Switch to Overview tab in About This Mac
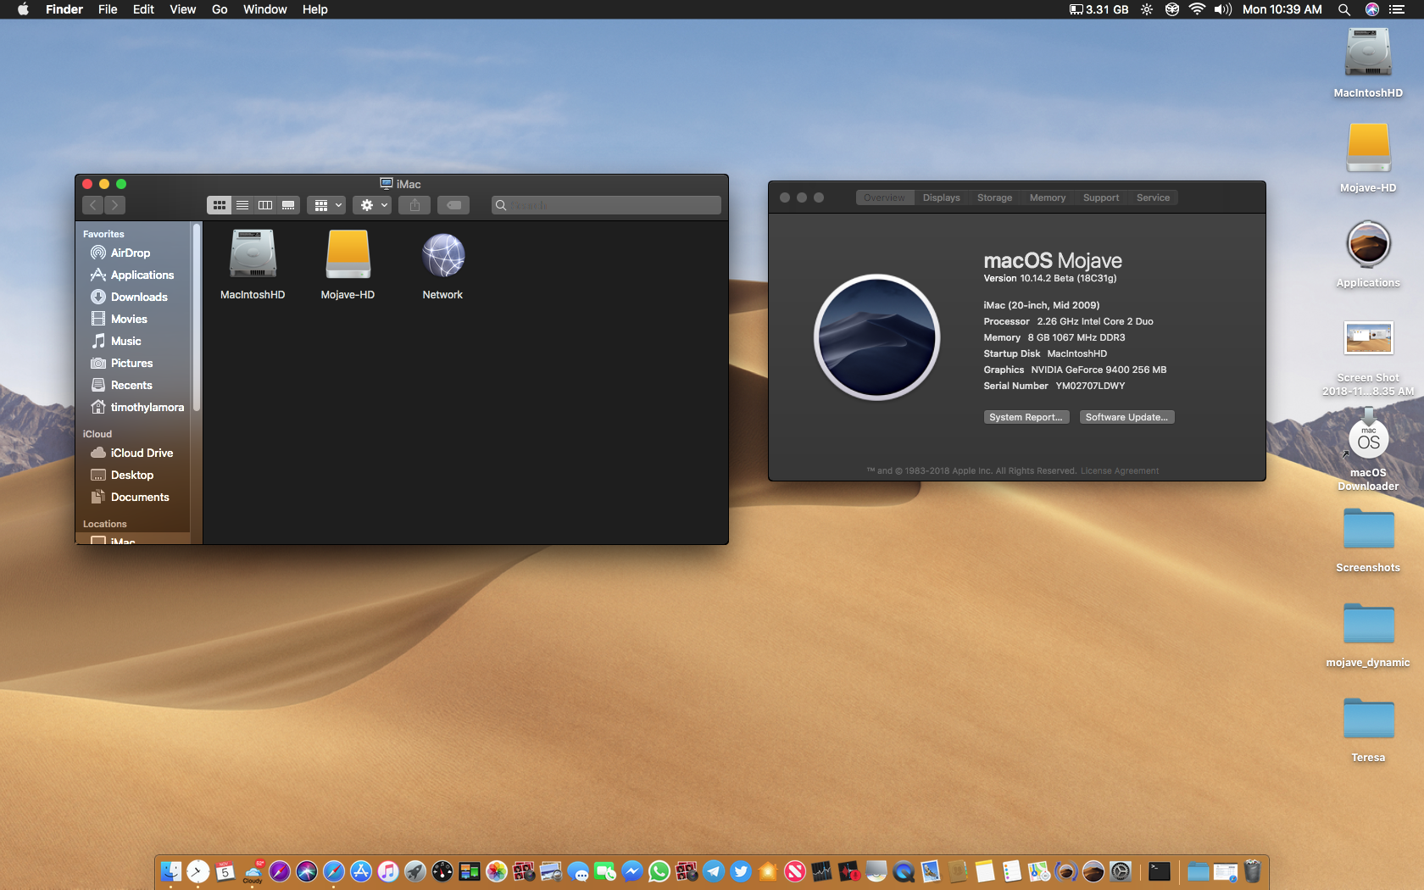The height and width of the screenshot is (890, 1424). 884,197
